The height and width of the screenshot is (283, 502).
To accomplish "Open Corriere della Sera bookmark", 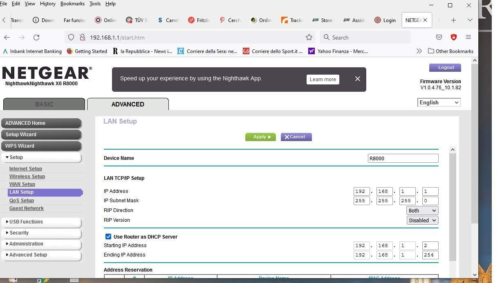I will tap(207, 51).
